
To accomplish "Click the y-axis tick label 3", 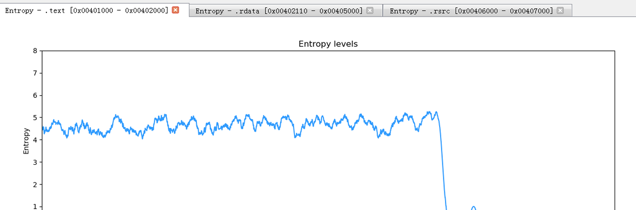I will (x=35, y=162).
